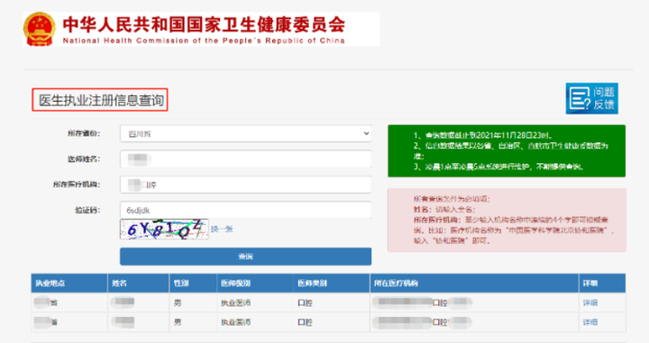
Task: Click the national emblem logo icon
Action: point(40,29)
